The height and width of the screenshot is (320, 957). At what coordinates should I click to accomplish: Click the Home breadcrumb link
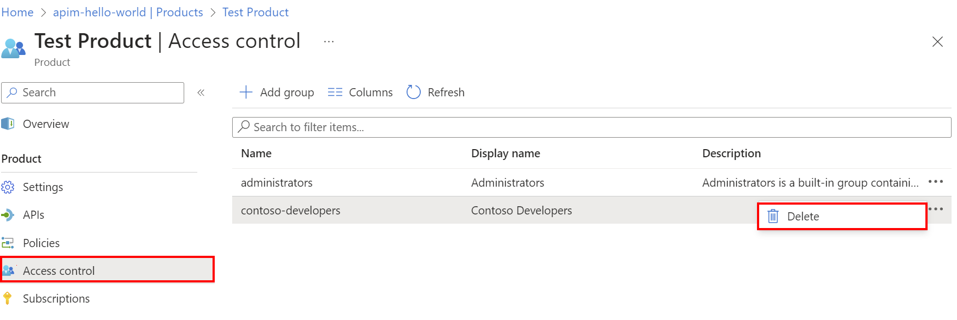[17, 12]
